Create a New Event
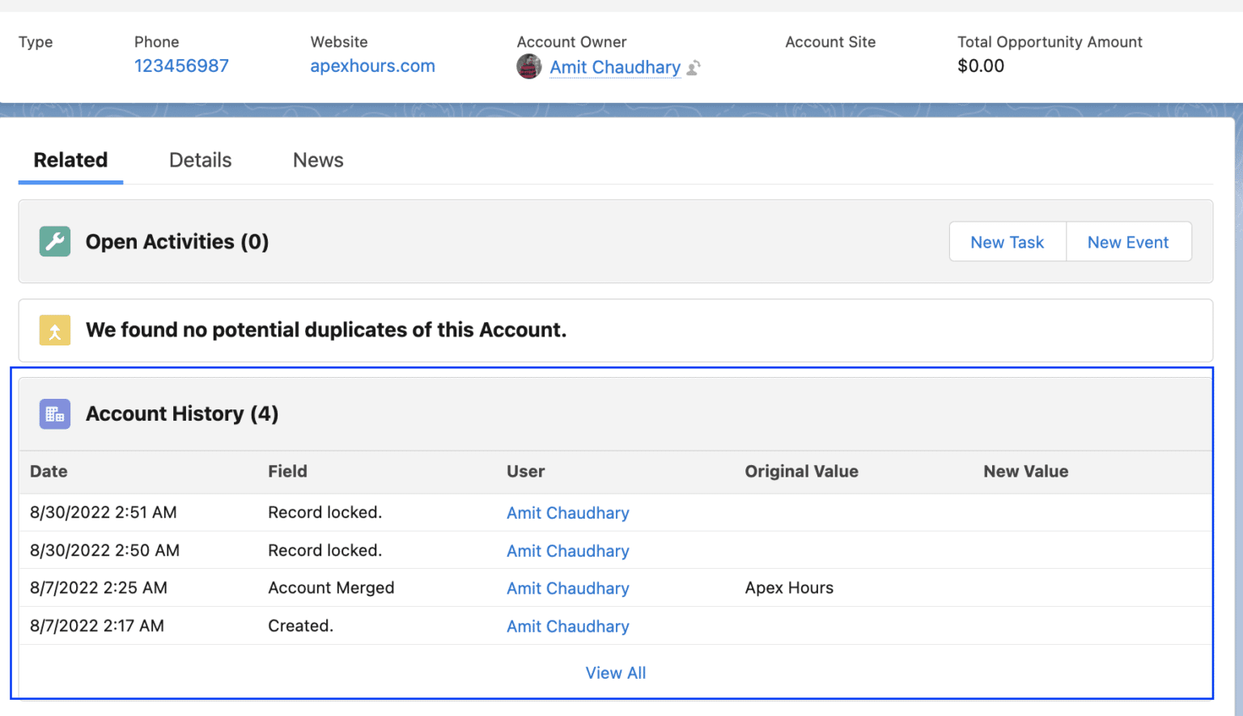This screenshot has width=1243, height=716. pos(1127,242)
